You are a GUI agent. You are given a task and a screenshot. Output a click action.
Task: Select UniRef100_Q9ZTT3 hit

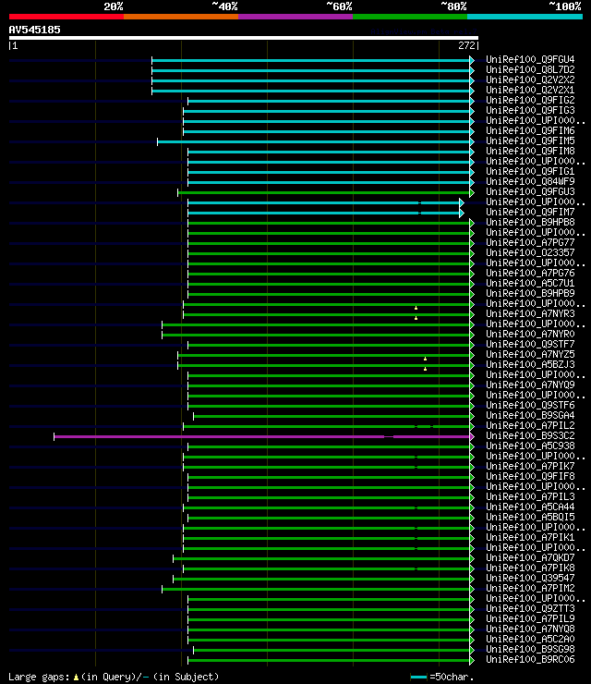pyautogui.click(x=530, y=609)
